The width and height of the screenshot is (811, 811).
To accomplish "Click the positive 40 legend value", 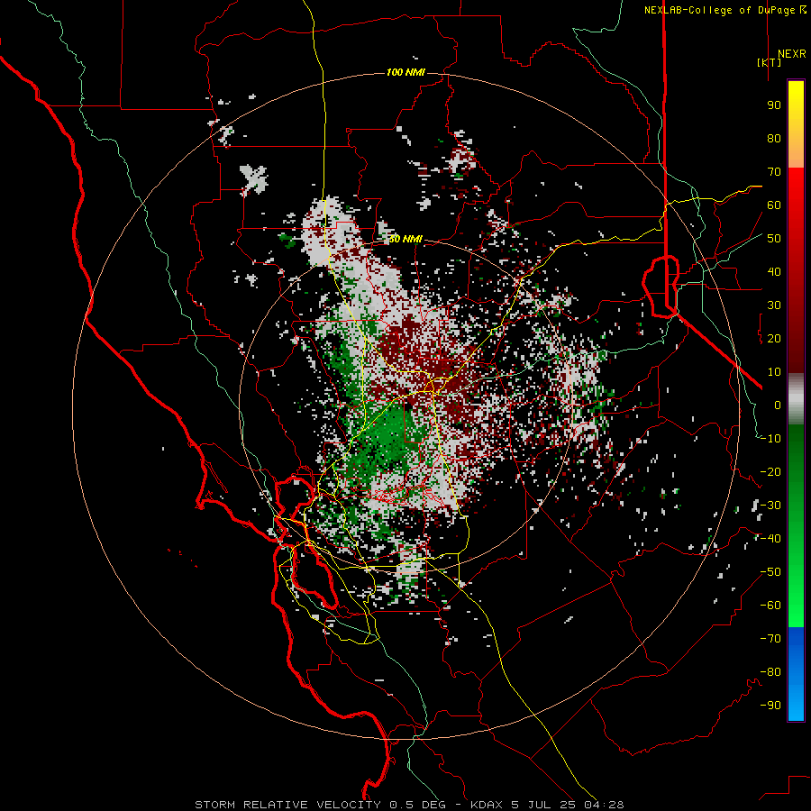I will 774,271.
